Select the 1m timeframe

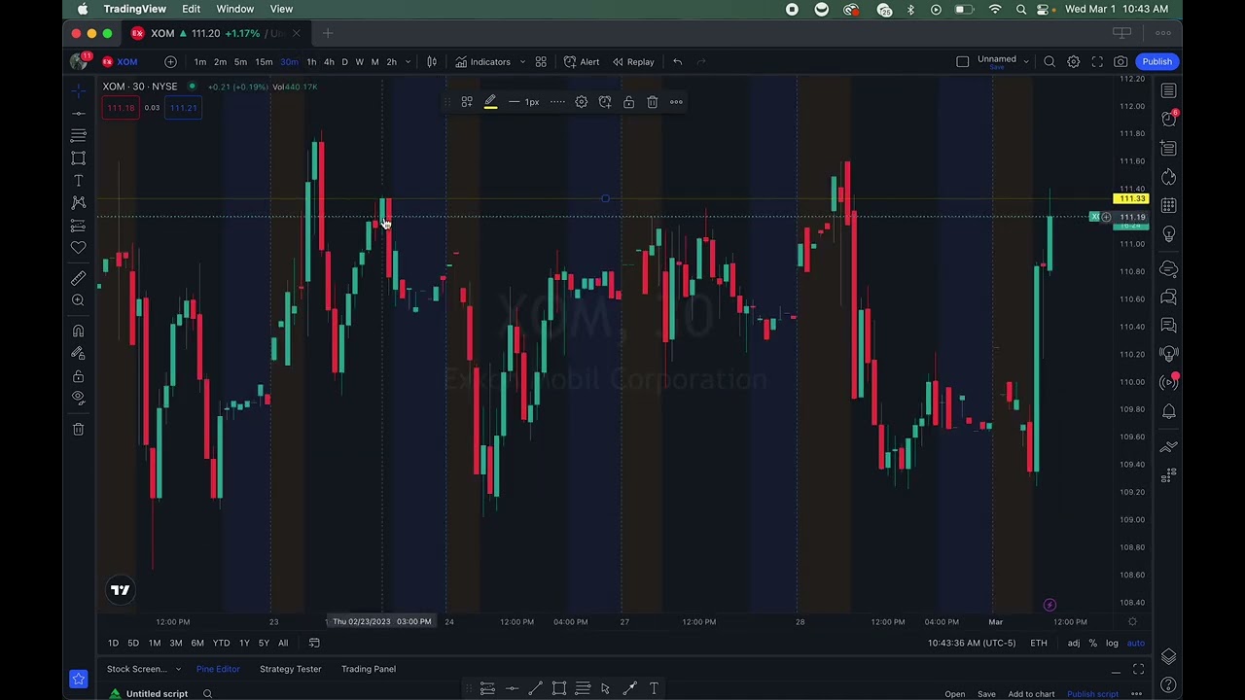tap(199, 62)
